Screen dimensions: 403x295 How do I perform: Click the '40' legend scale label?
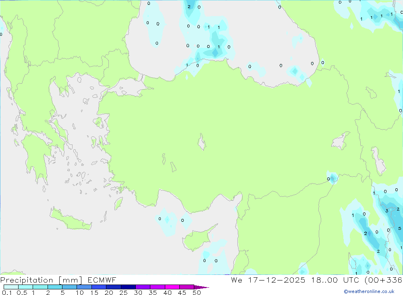[x=167, y=293]
